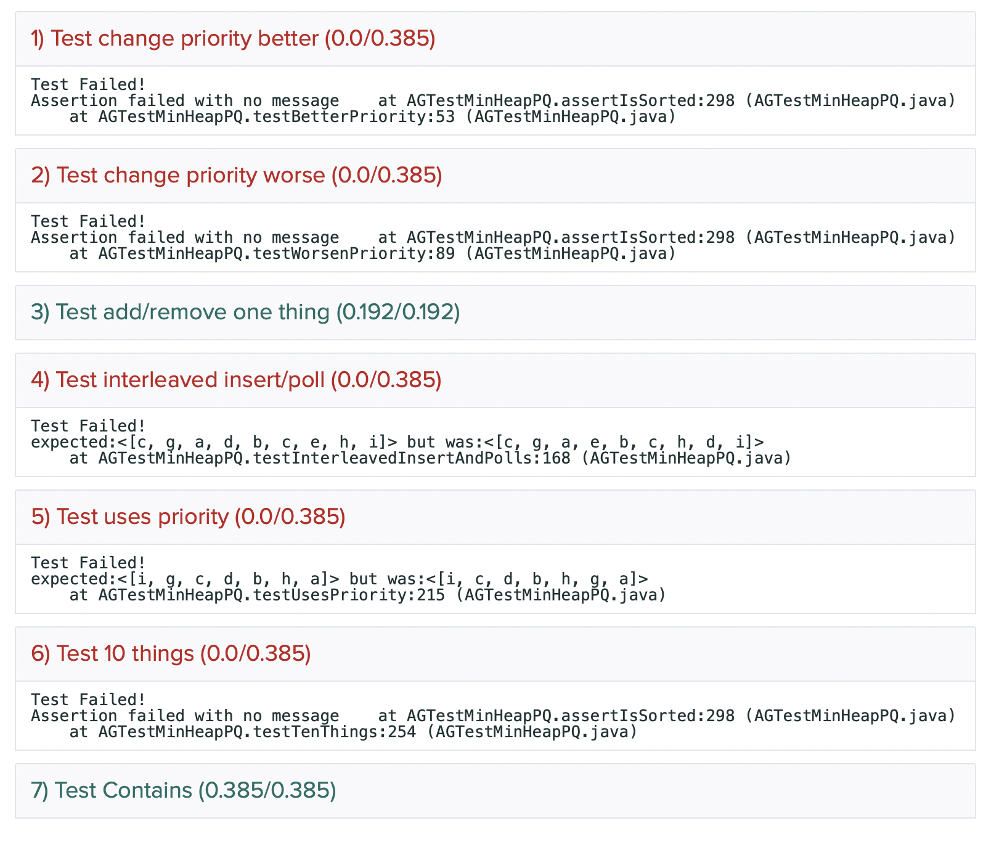Click the expected/was line in uses priority output
The width and height of the screenshot is (1007, 863).
(x=340, y=579)
